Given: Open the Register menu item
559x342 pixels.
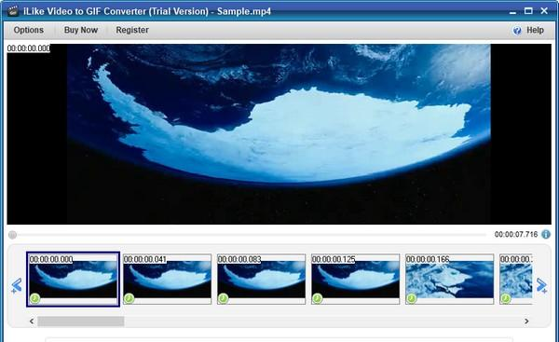Looking at the screenshot, I should (132, 30).
